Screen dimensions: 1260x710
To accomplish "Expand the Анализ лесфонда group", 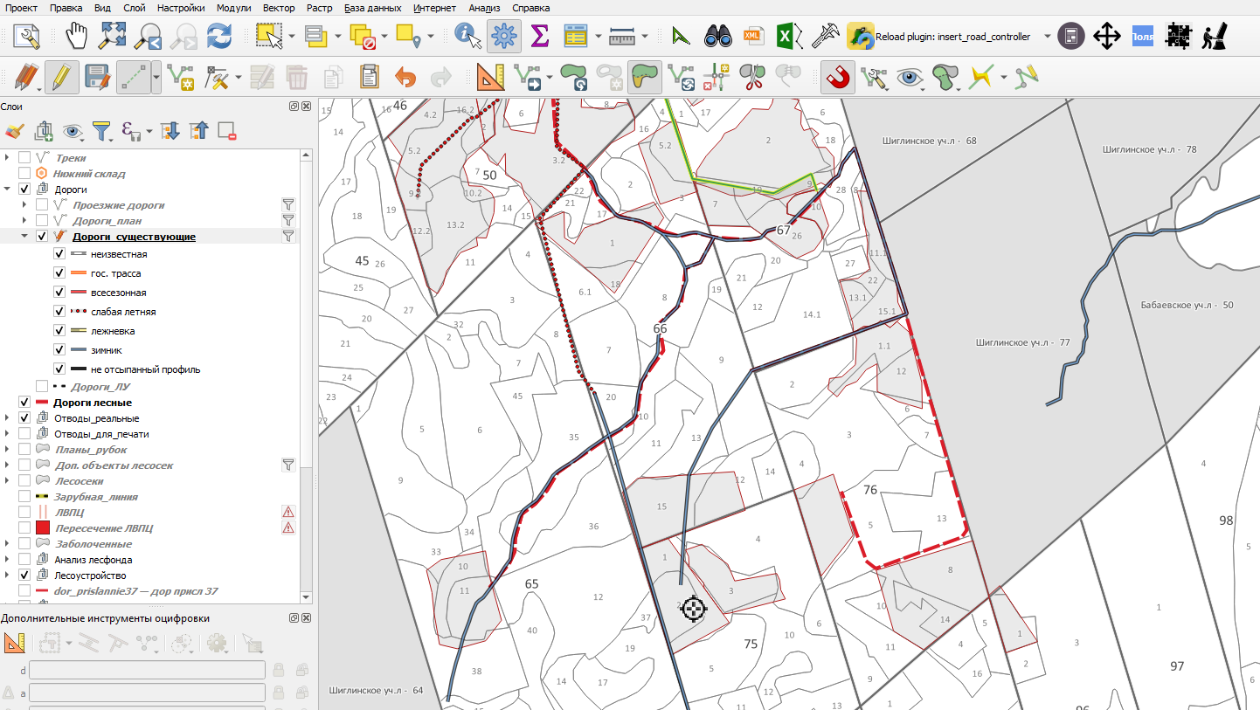I will [8, 560].
